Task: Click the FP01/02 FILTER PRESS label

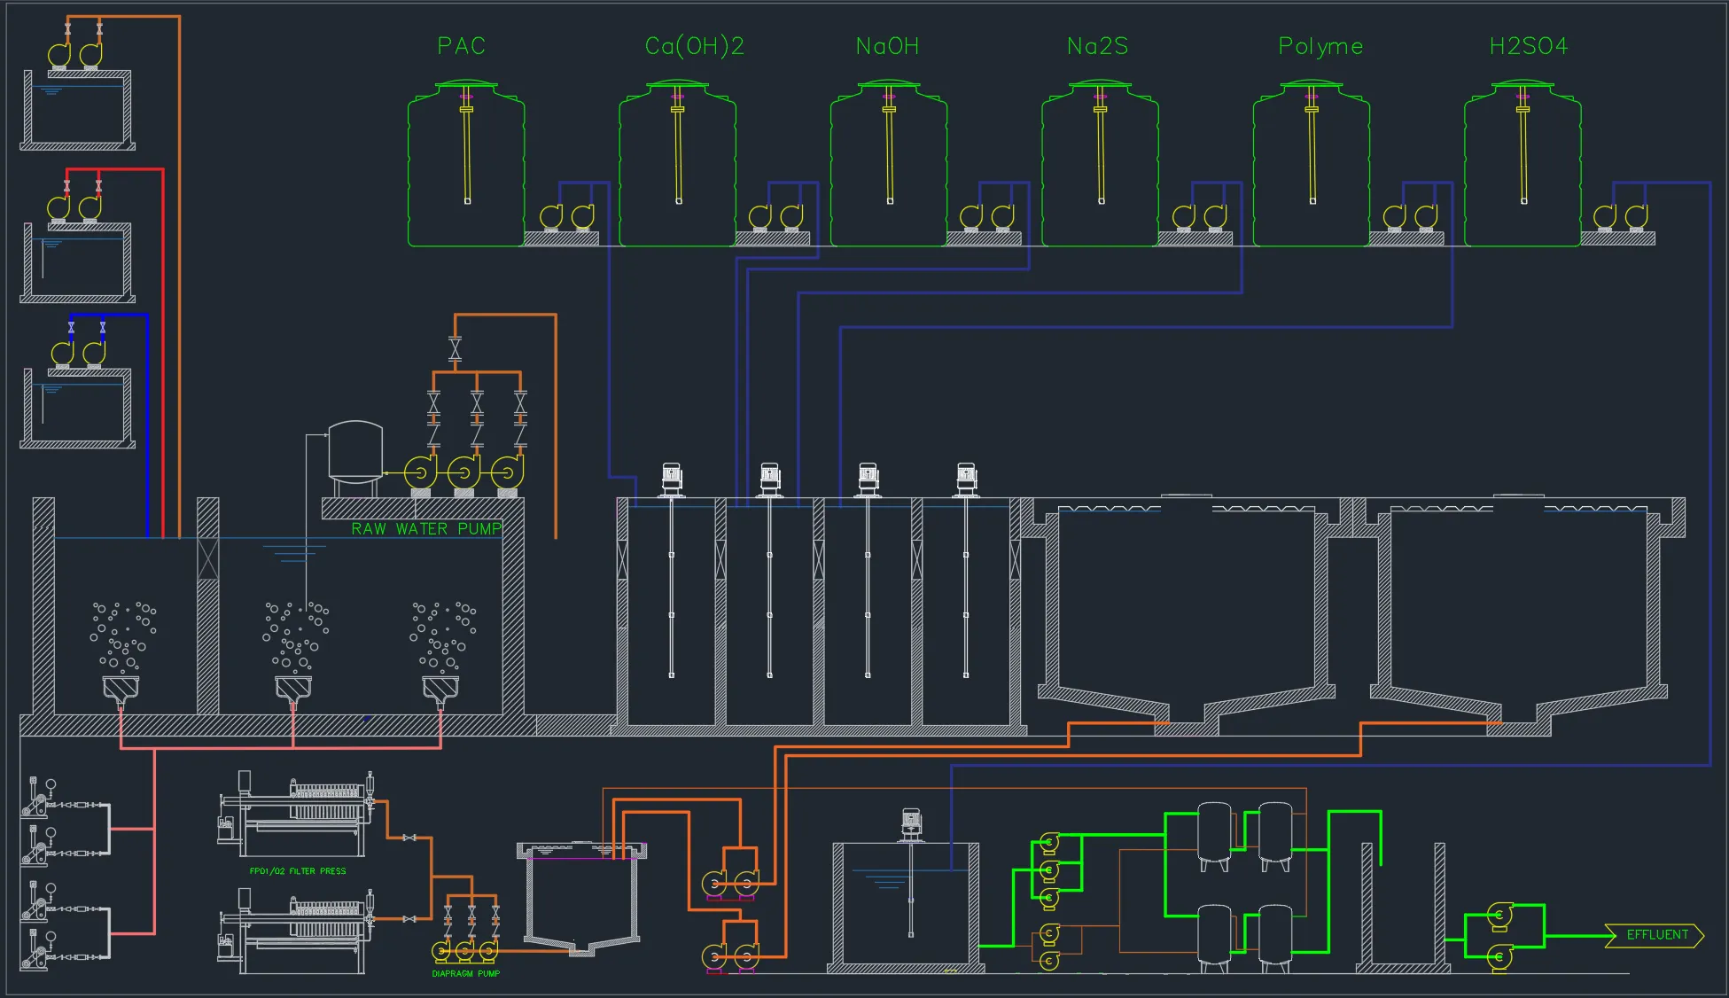Action: point(298,871)
